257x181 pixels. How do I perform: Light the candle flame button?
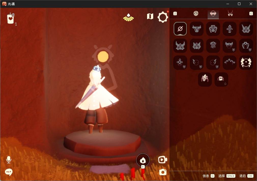tap(143, 160)
